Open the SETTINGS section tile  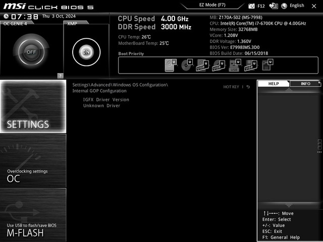[x=33, y=106]
